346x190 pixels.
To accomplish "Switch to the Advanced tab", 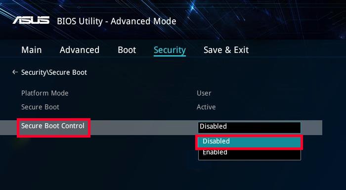I will pos(80,50).
